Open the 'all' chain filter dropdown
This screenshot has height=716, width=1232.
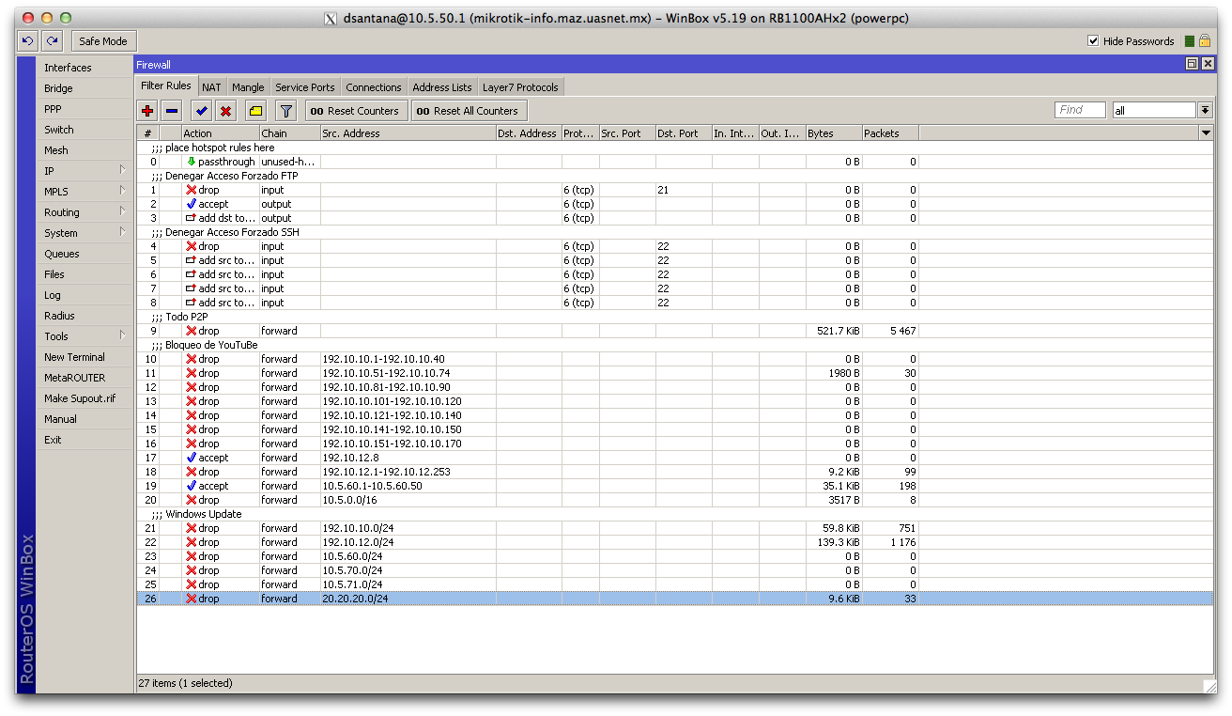1205,111
